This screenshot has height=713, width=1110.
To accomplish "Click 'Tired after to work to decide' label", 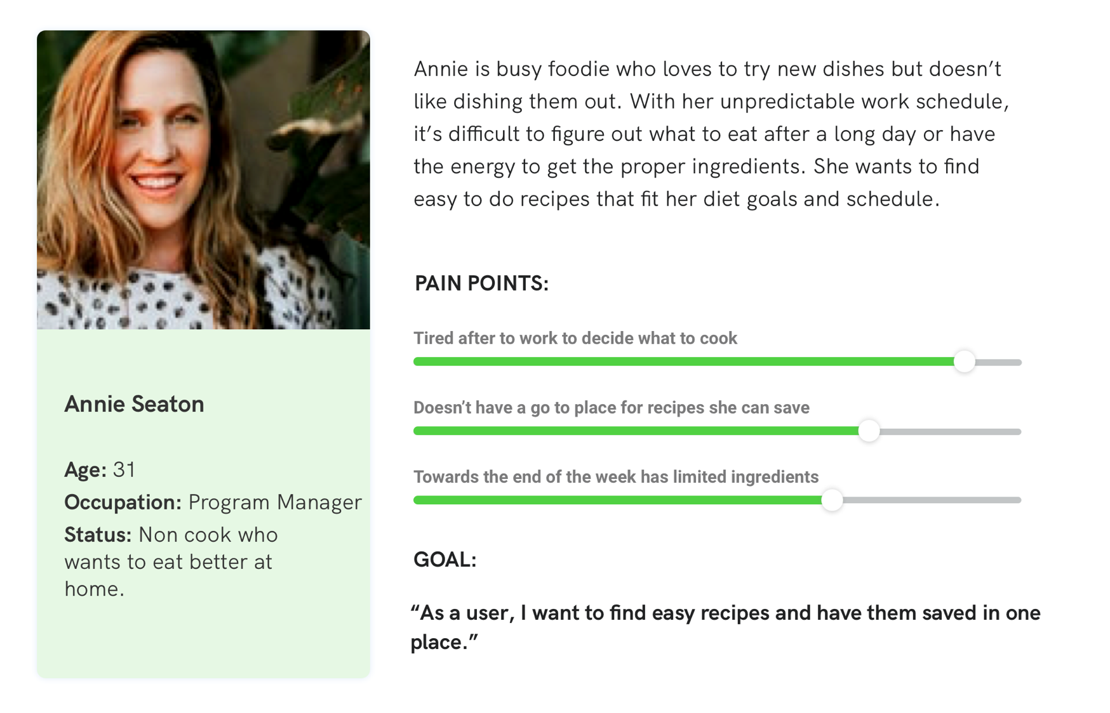I will pos(575,338).
